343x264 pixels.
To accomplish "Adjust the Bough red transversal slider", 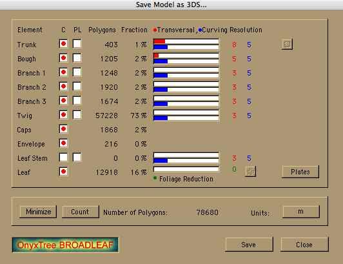I will click(x=186, y=56).
